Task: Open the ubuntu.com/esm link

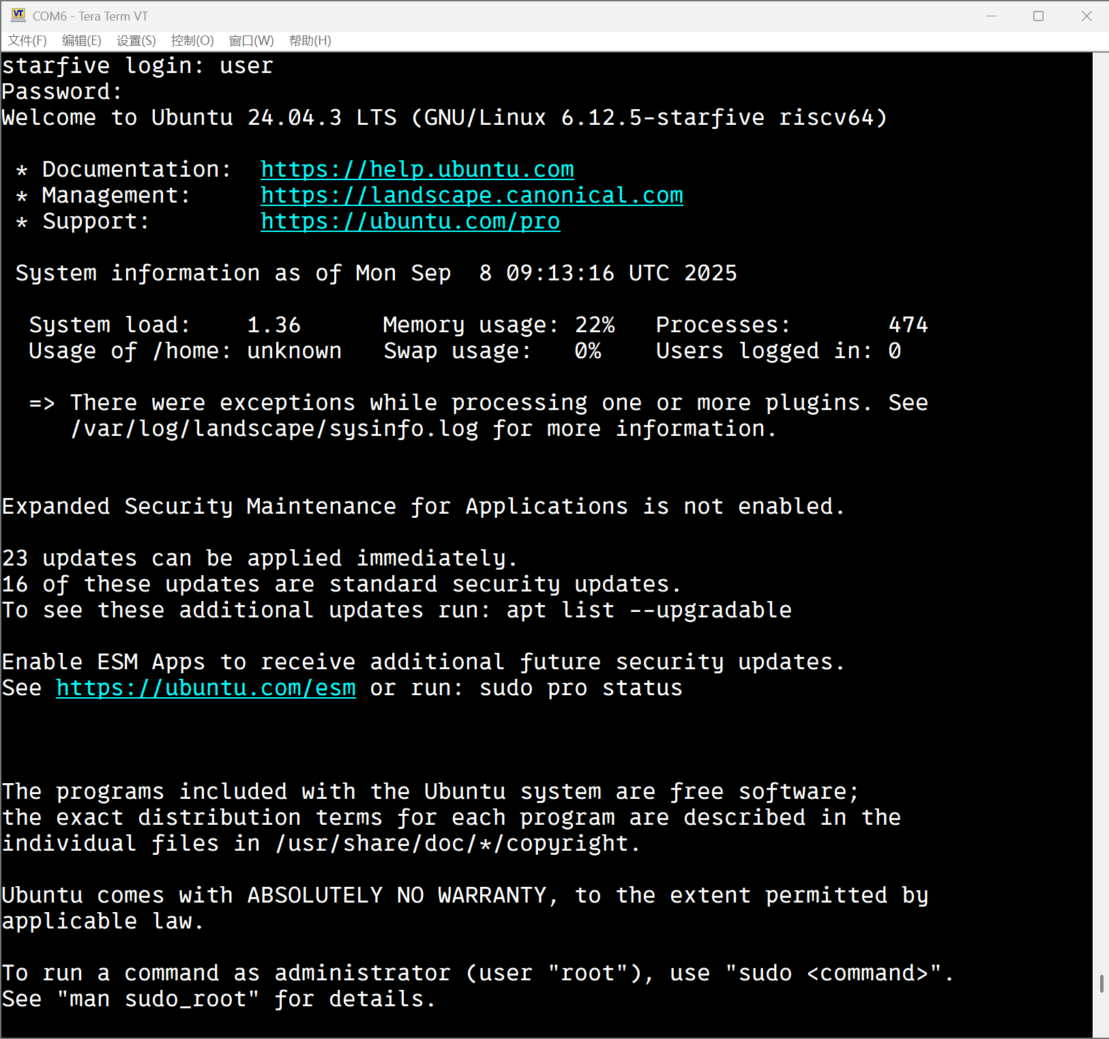Action: click(x=205, y=688)
